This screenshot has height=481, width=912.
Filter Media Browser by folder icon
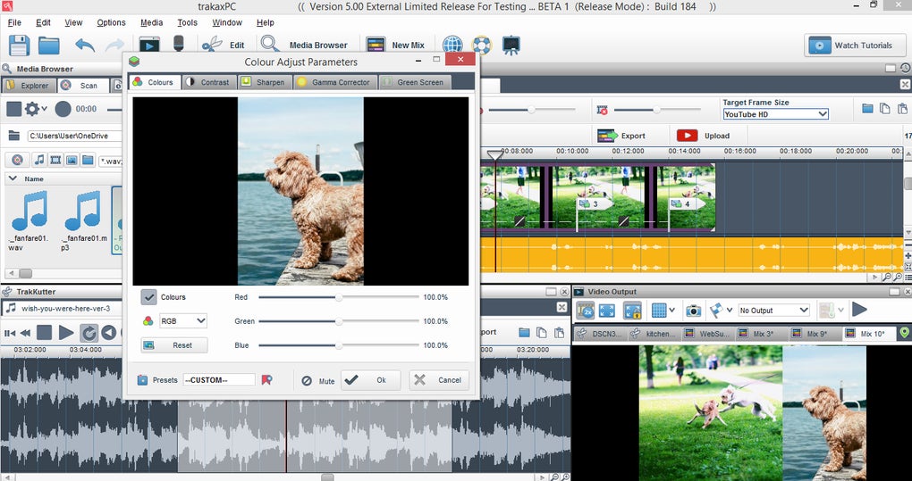[x=88, y=160]
